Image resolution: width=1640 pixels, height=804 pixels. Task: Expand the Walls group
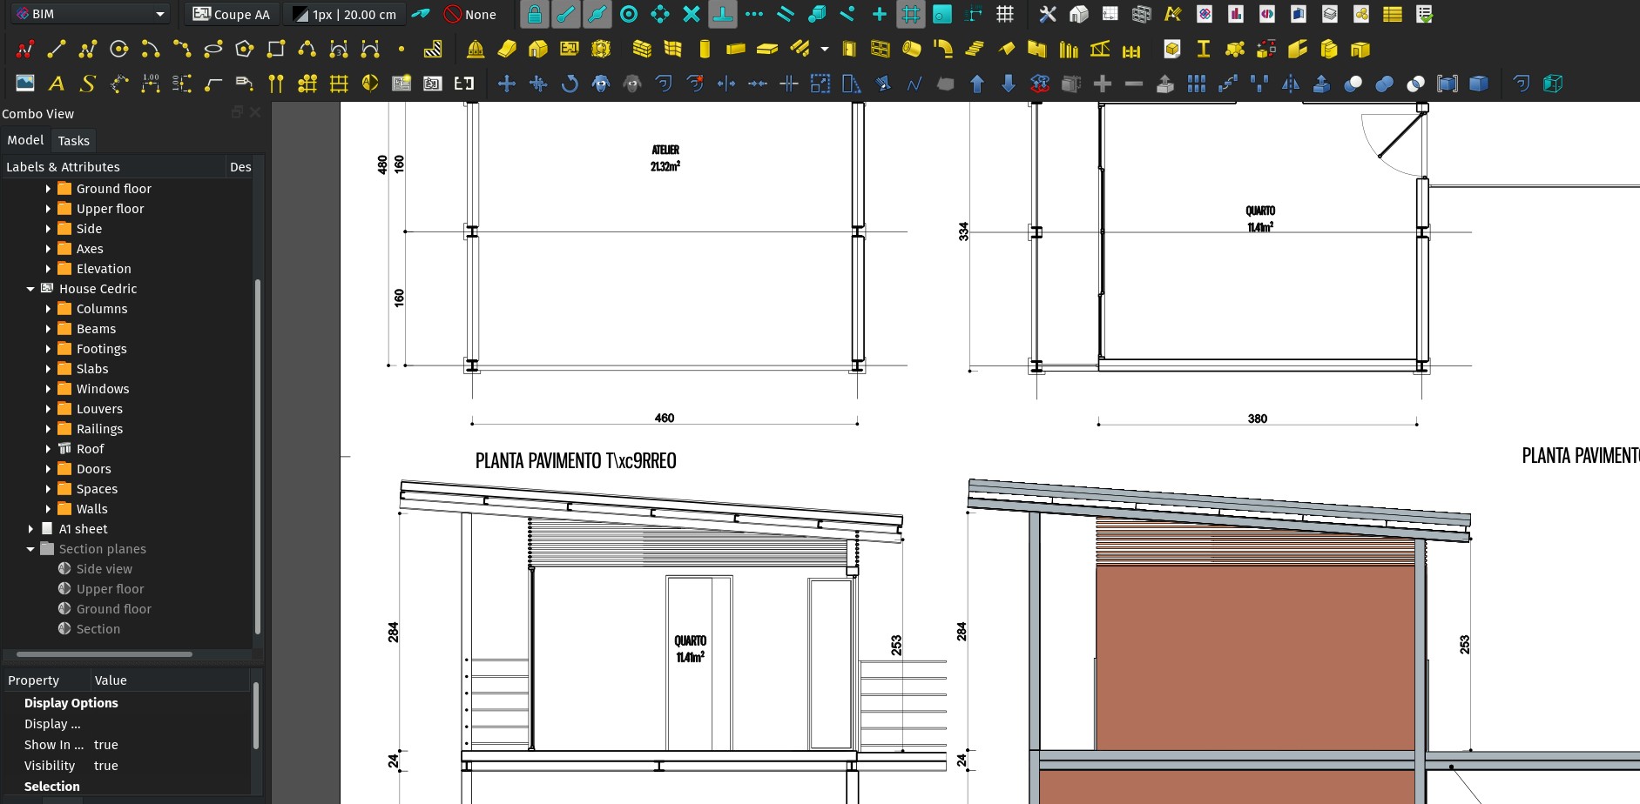click(x=50, y=508)
